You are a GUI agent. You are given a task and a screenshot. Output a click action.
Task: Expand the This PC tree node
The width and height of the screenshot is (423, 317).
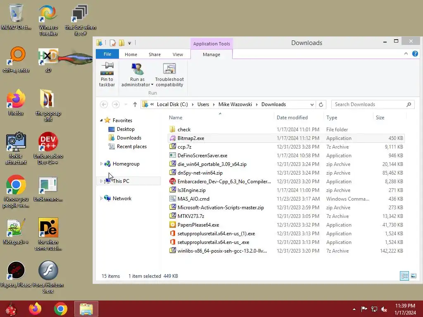coord(102,181)
